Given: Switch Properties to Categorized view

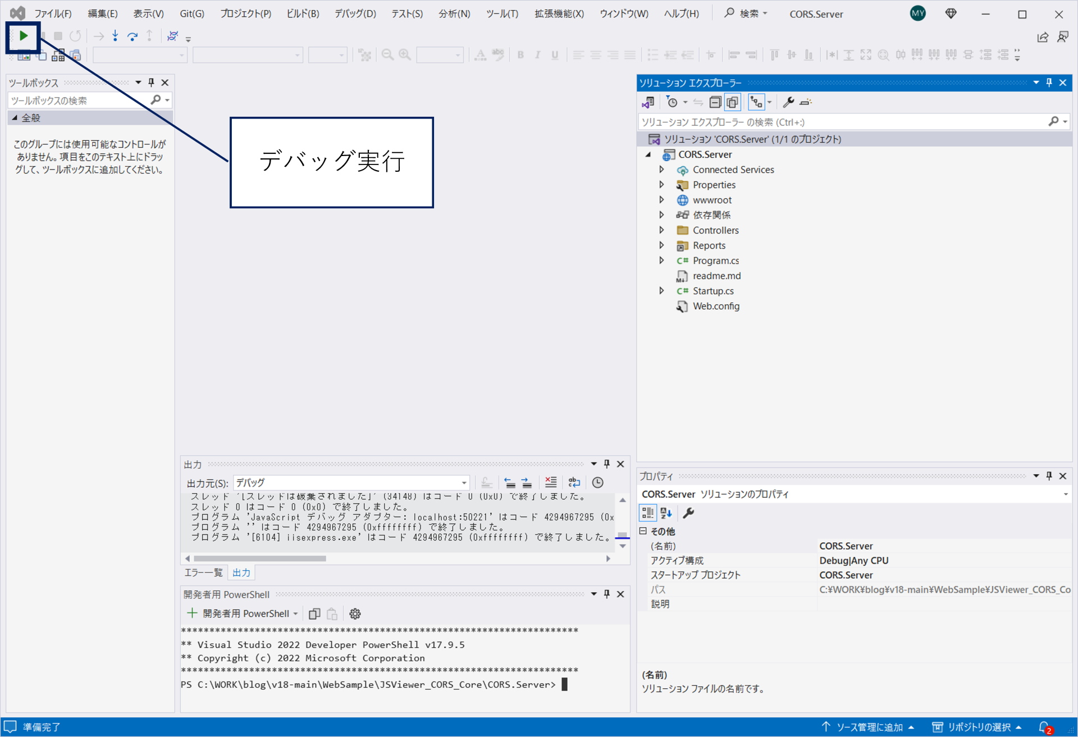Looking at the screenshot, I should pos(648,513).
